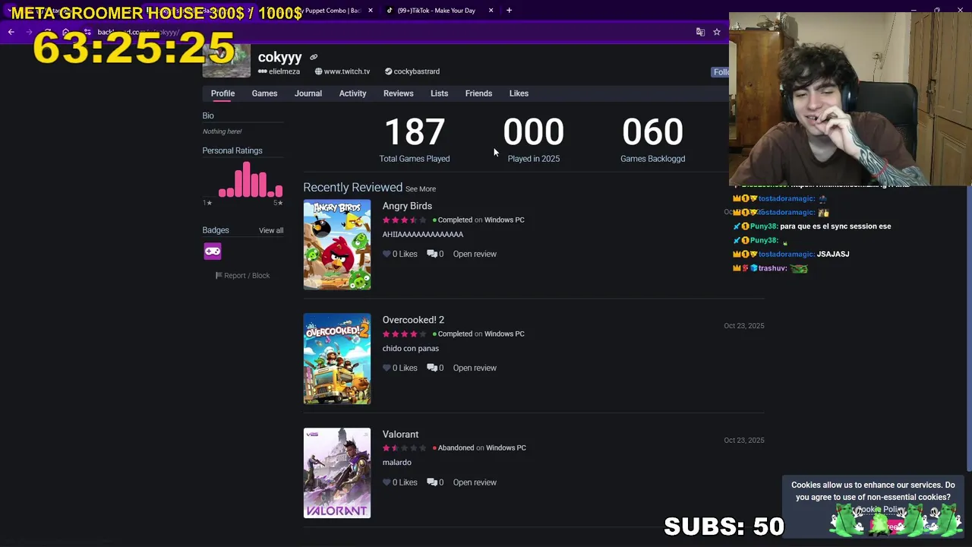Viewport: 972px width, 547px height.
Task: Click the Angry Birds title link
Action: pos(407,206)
